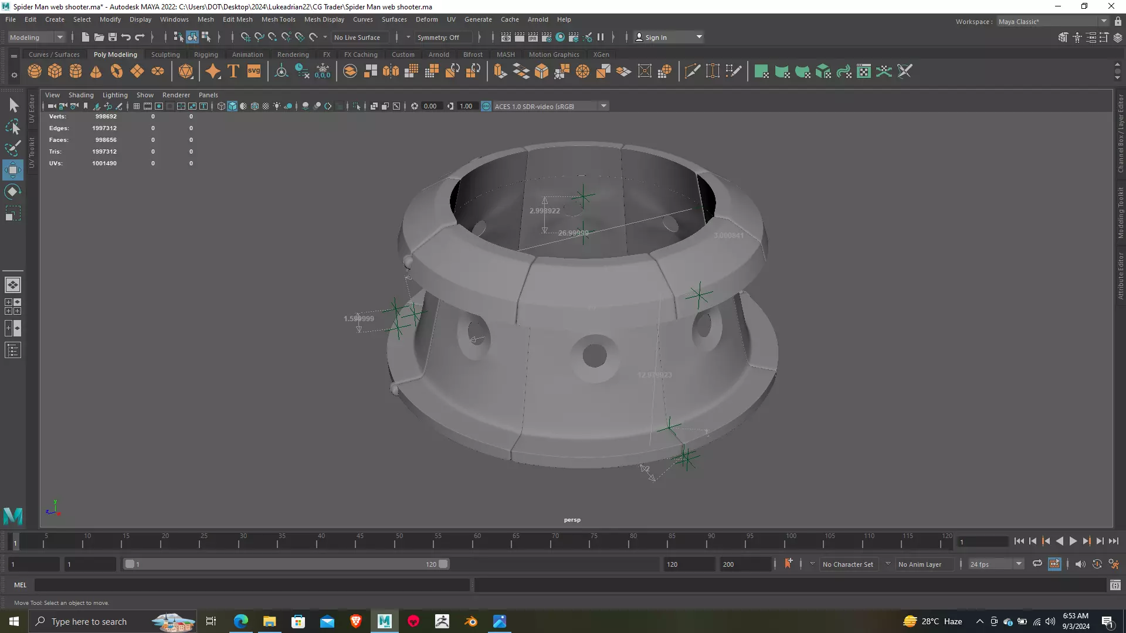
Task: Open the Sign In dropdown
Action: tap(669, 37)
